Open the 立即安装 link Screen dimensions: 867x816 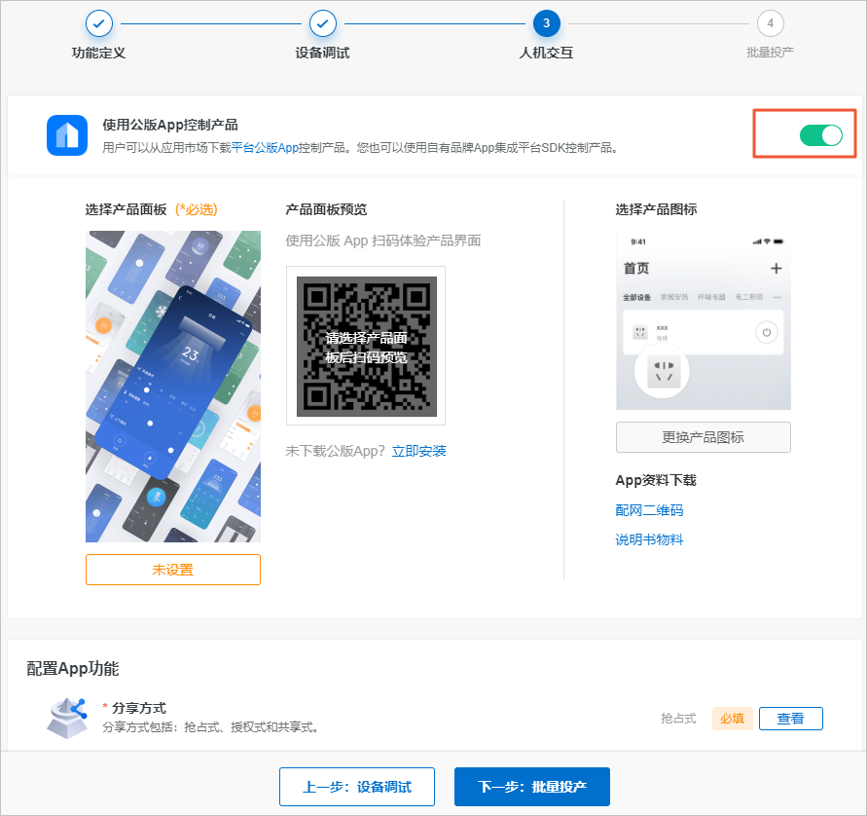click(418, 452)
